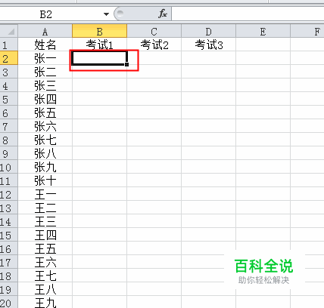Select row 5 header

(9, 99)
